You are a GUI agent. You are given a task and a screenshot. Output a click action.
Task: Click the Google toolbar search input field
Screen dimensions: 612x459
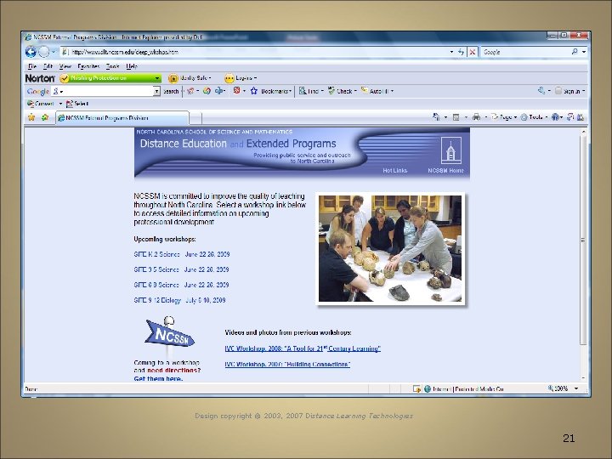pos(102,91)
